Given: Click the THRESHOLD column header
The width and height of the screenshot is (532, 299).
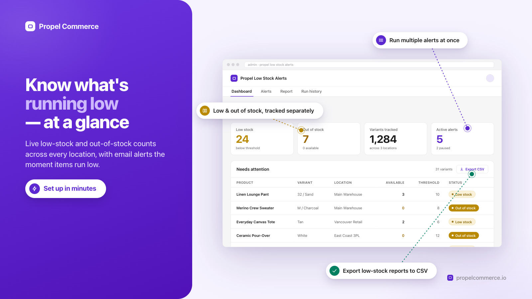Looking at the screenshot, I should [x=429, y=183].
